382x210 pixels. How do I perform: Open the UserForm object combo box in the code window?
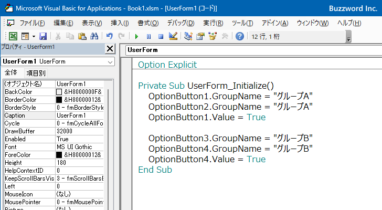[x=253, y=50]
